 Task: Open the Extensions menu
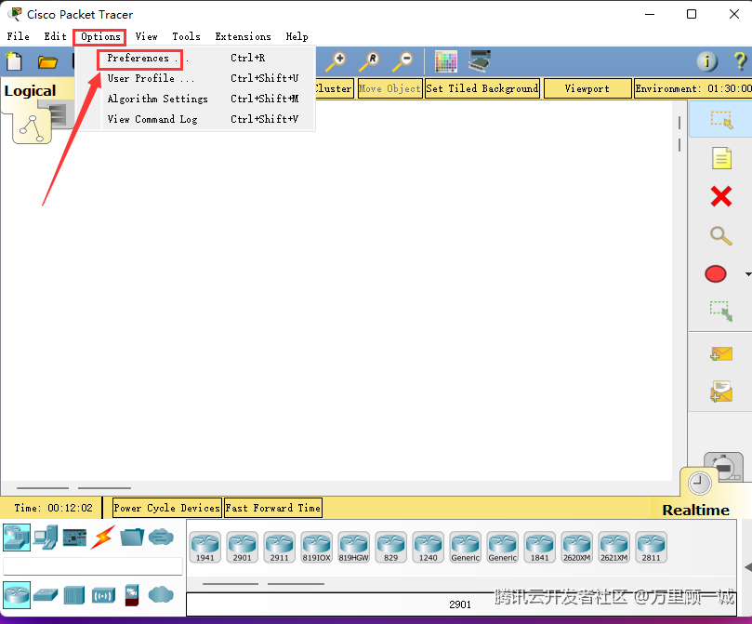(244, 36)
